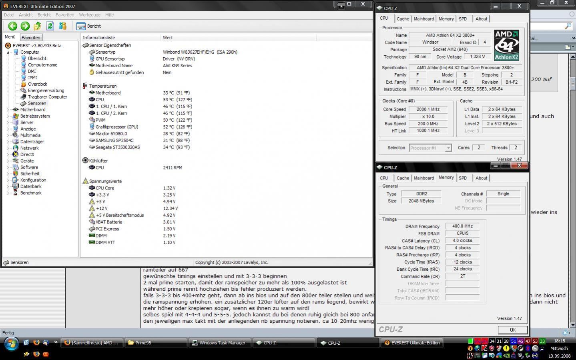576x360 pixels.
Task: Select the Sensoren tree item
Action: [x=37, y=103]
